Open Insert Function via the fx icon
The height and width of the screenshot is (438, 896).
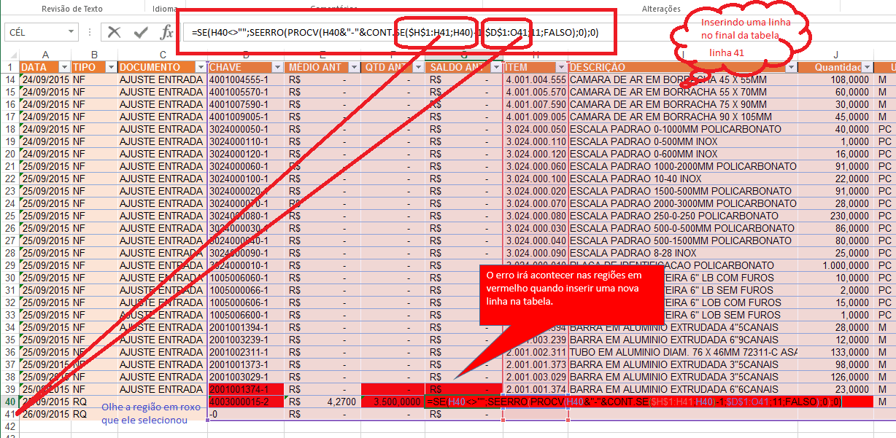pos(166,32)
